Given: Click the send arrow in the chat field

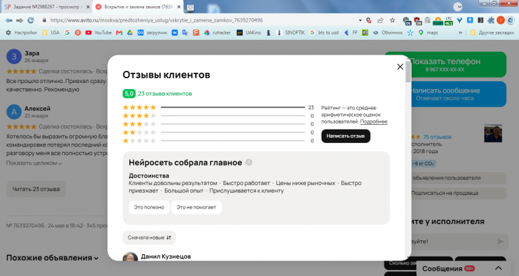Looking at the screenshot, I should click(500, 242).
